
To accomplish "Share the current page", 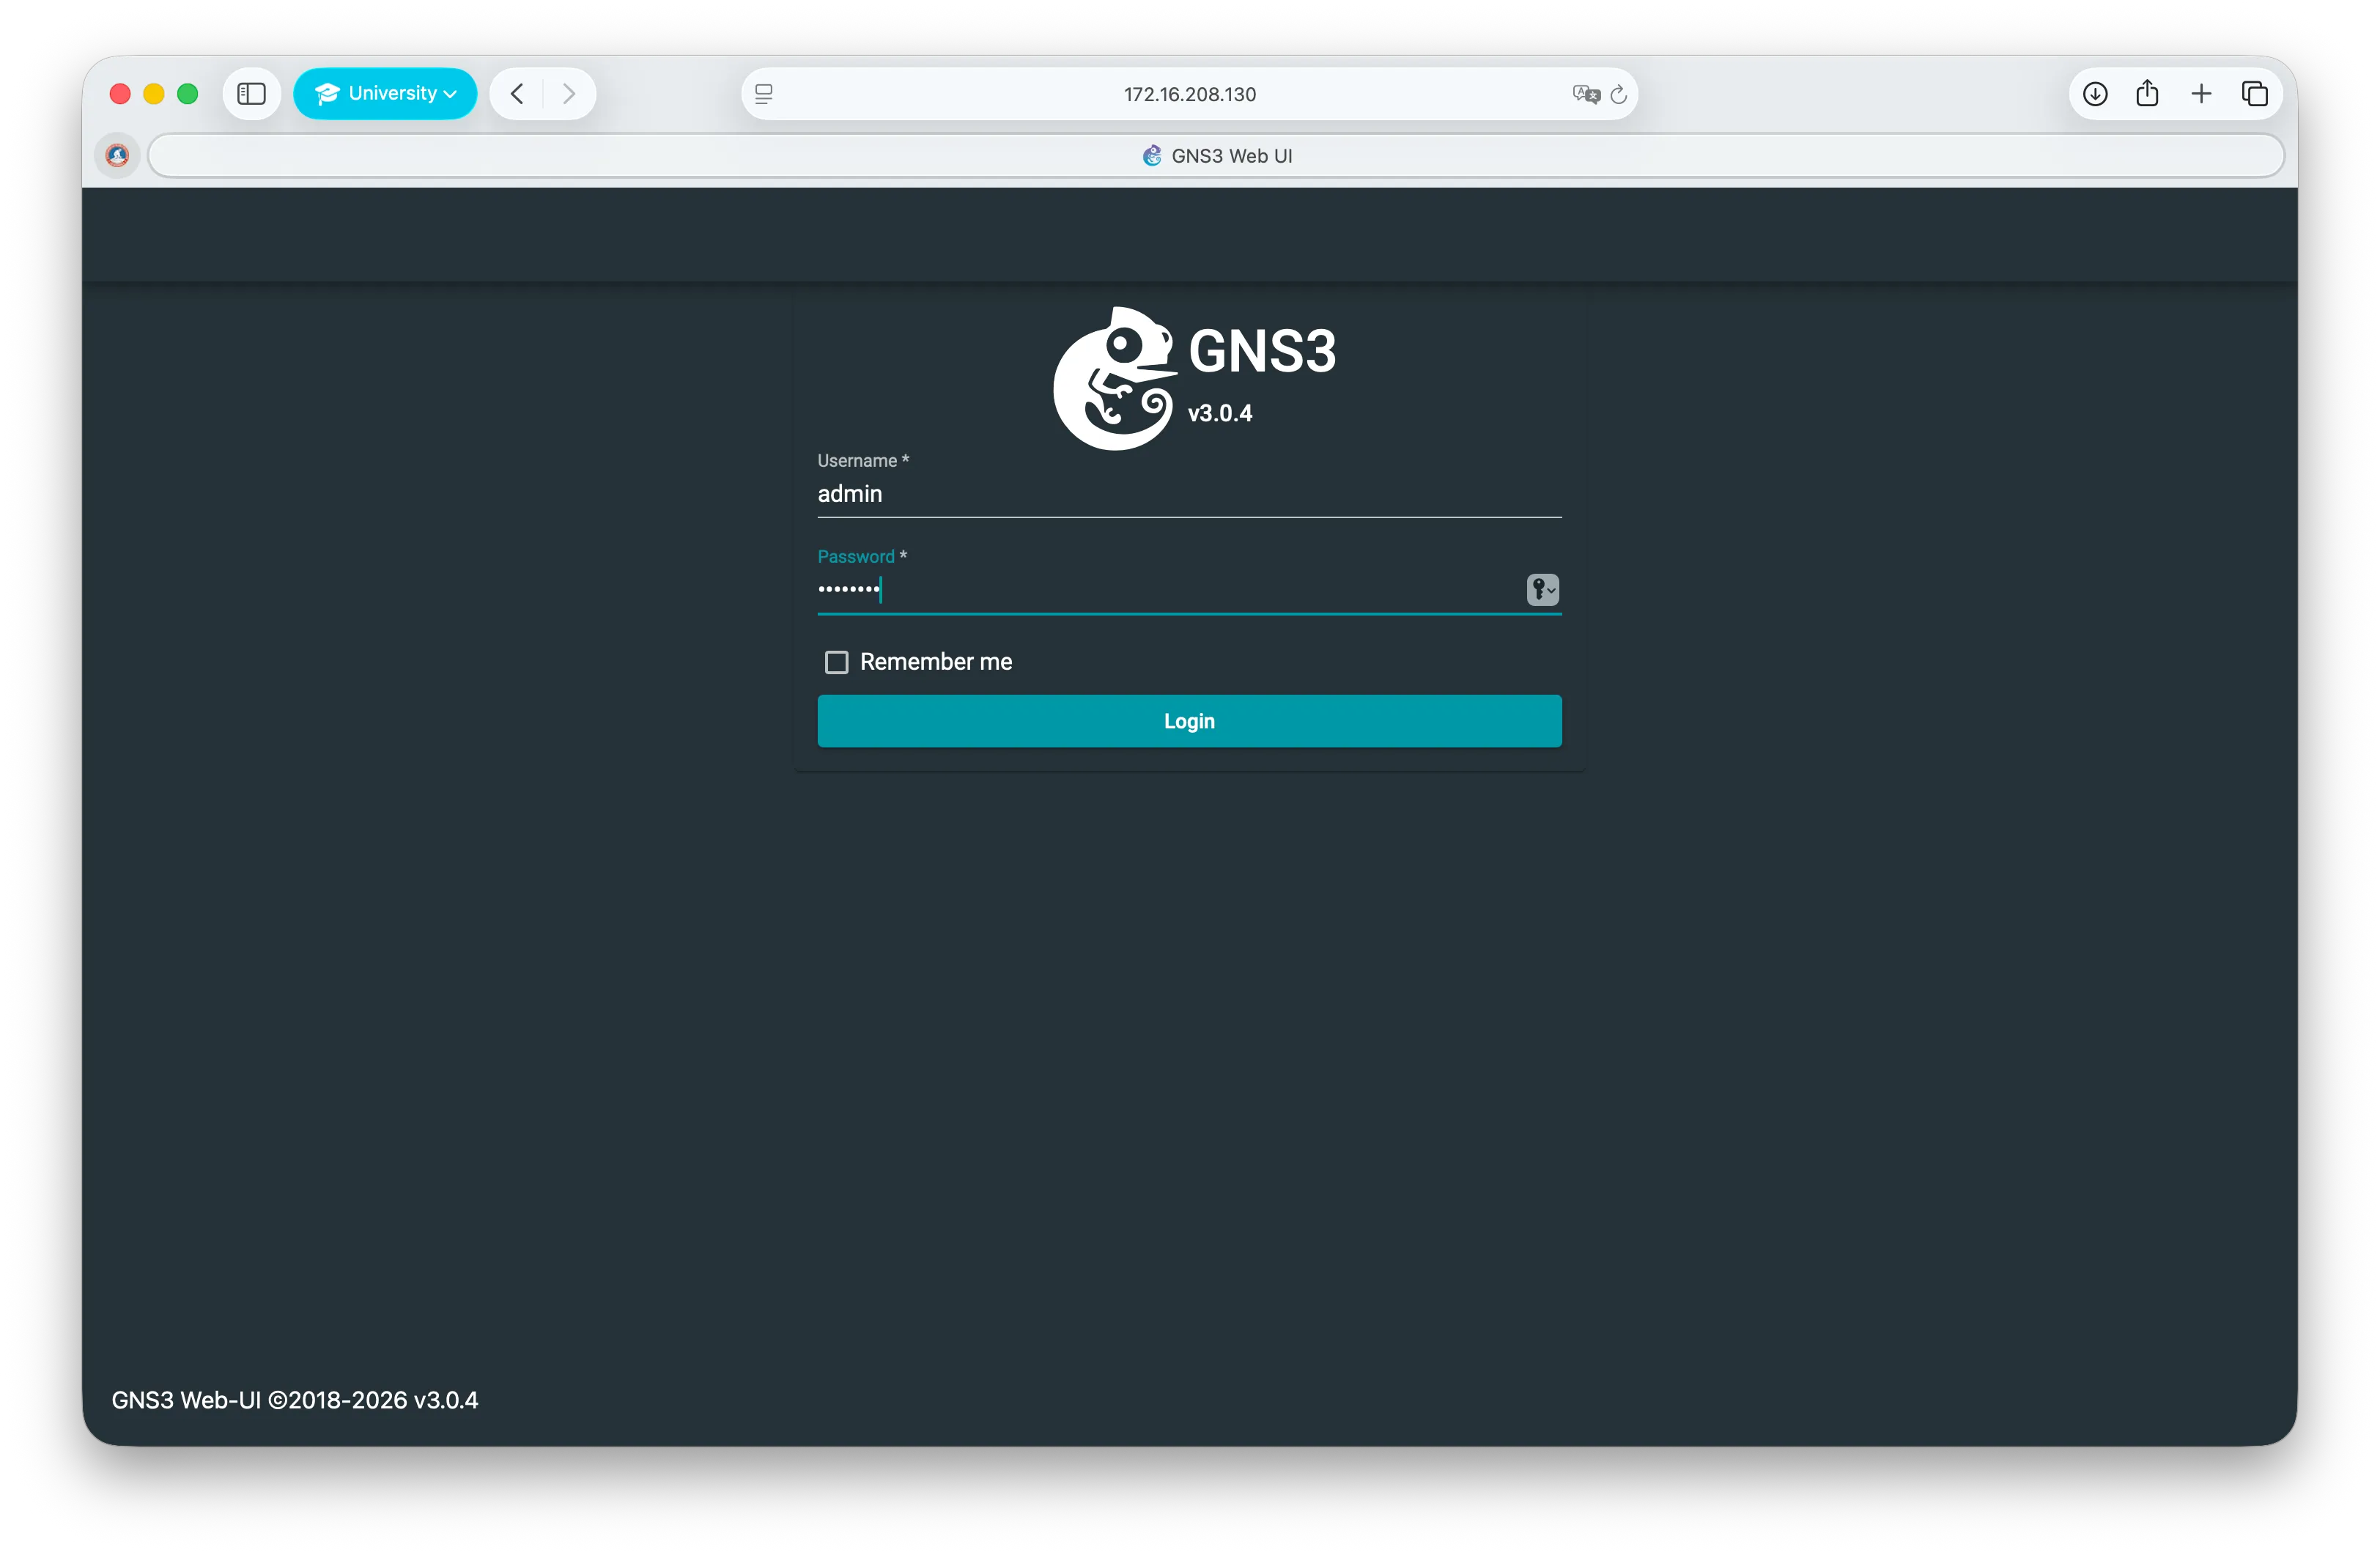I will 2148,93.
